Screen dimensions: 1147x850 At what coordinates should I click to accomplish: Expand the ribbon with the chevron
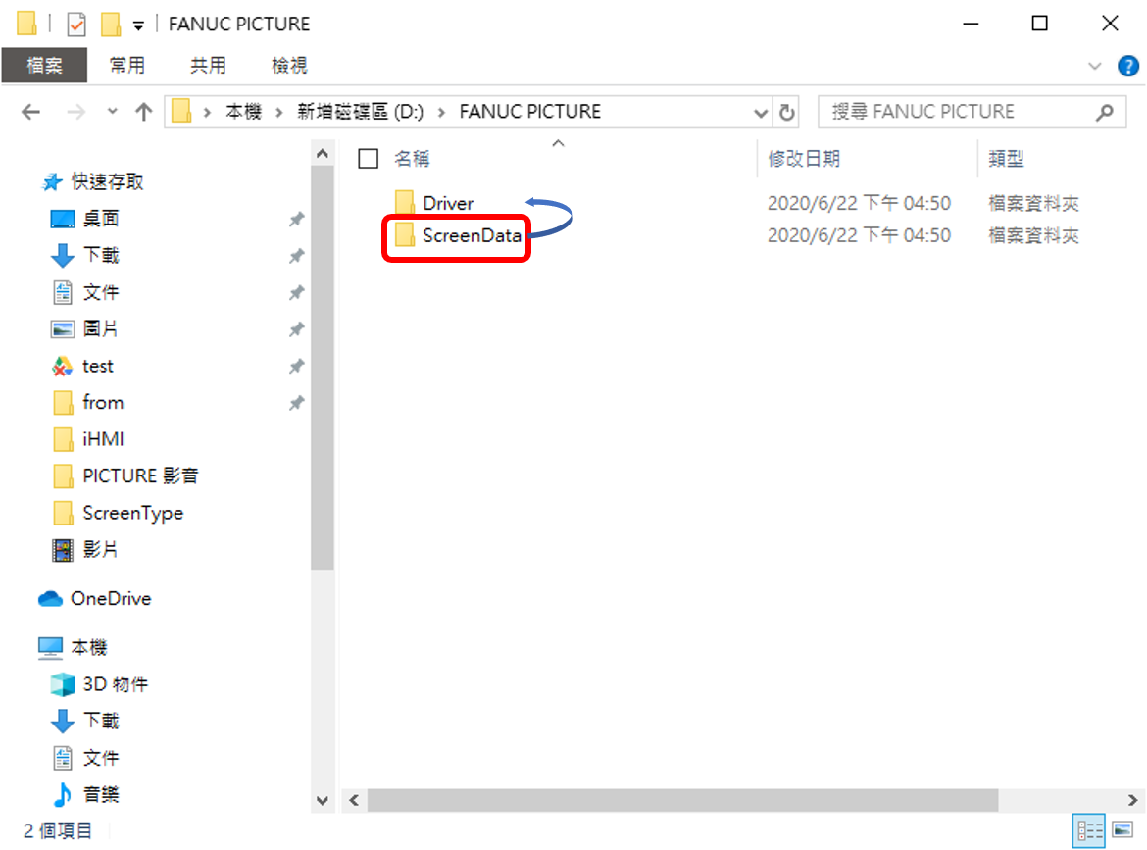(1095, 66)
